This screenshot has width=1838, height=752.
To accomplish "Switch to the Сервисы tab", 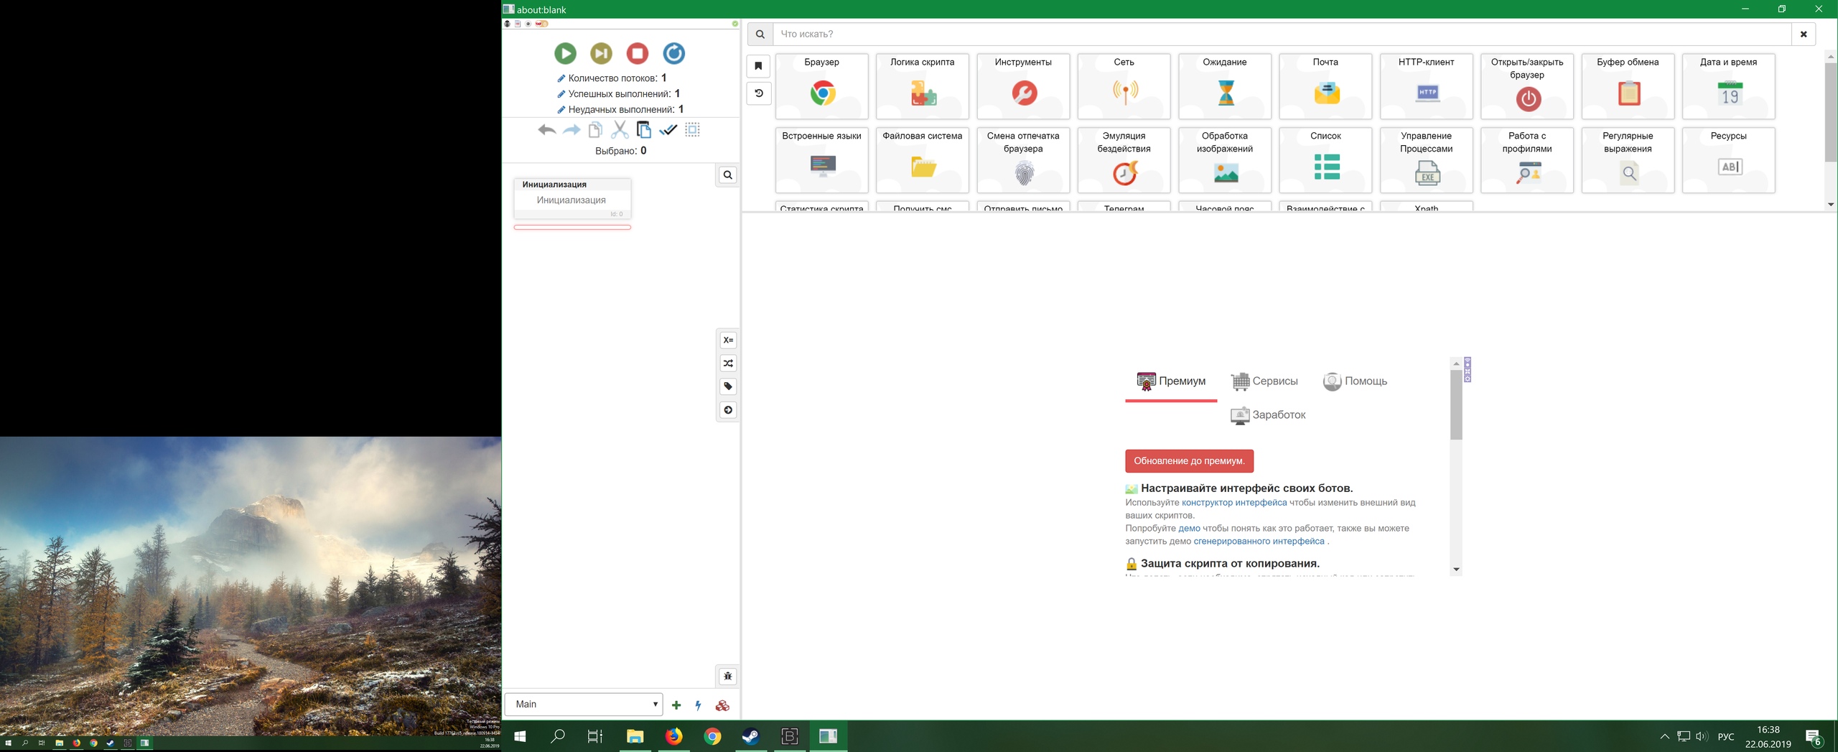I will coord(1264,381).
